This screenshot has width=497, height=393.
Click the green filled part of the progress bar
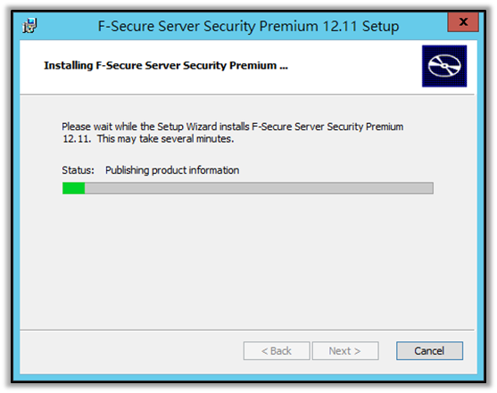click(x=73, y=188)
